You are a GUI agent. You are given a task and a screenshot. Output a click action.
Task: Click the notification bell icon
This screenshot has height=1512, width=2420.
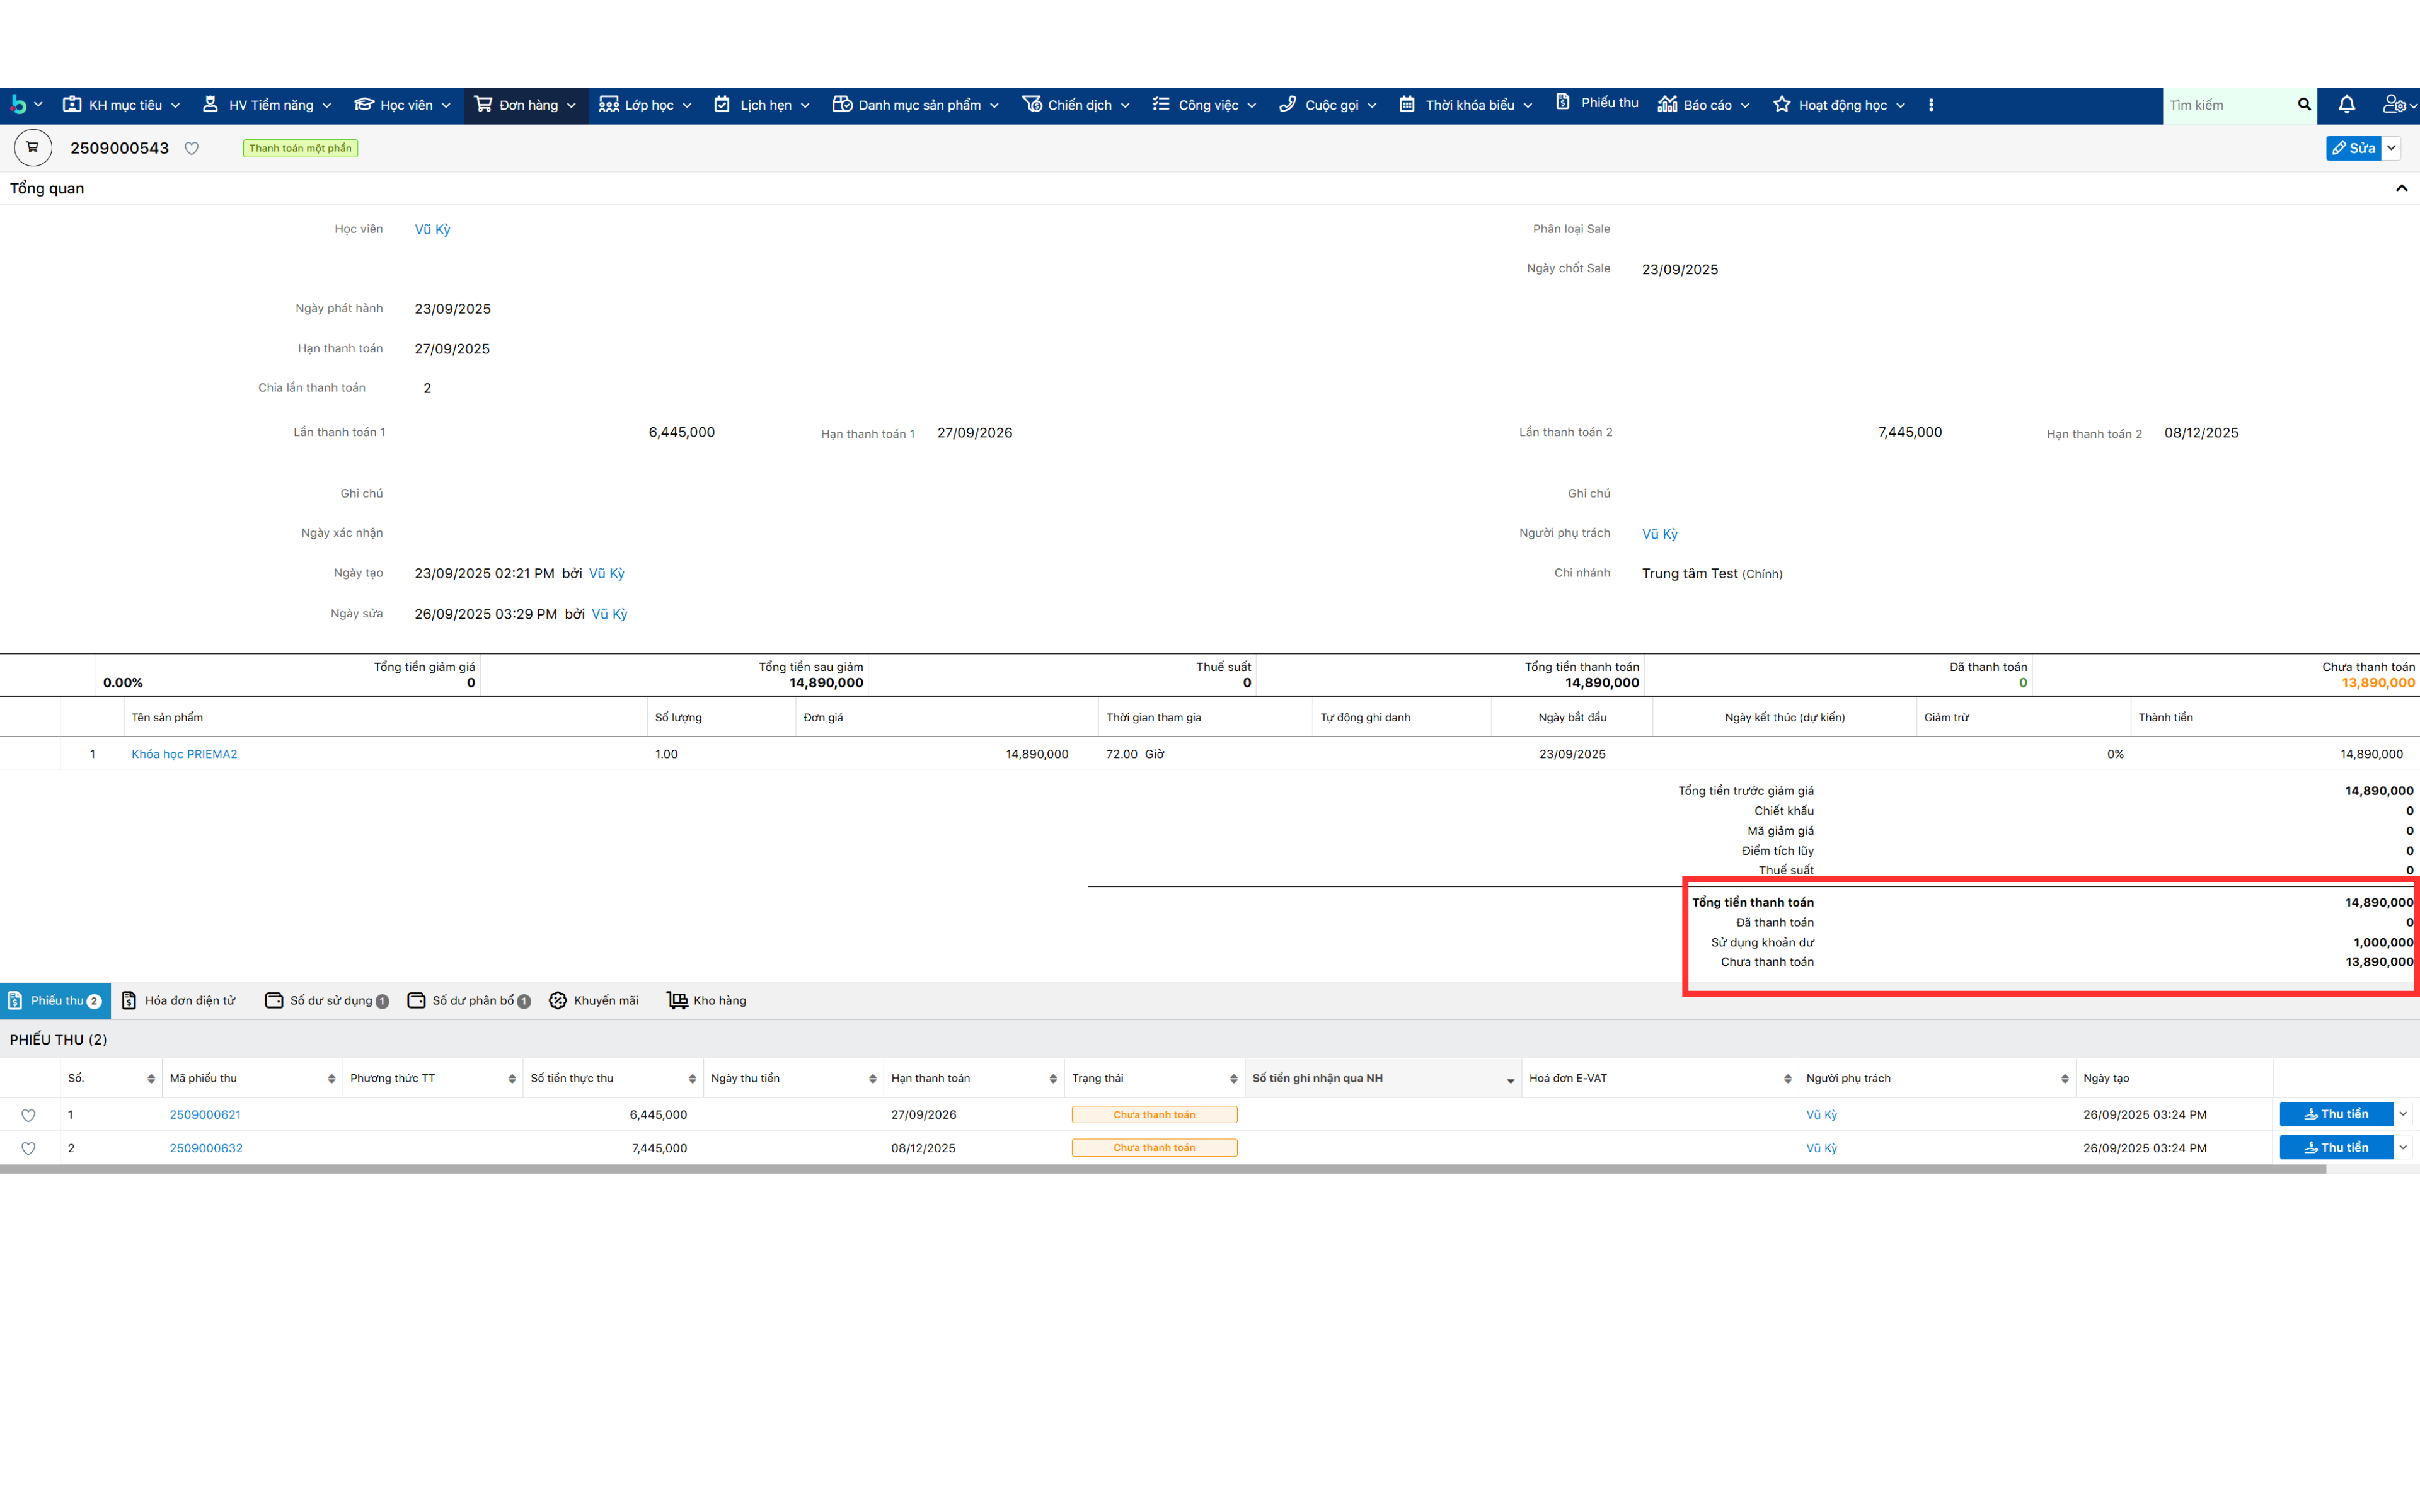(2346, 104)
